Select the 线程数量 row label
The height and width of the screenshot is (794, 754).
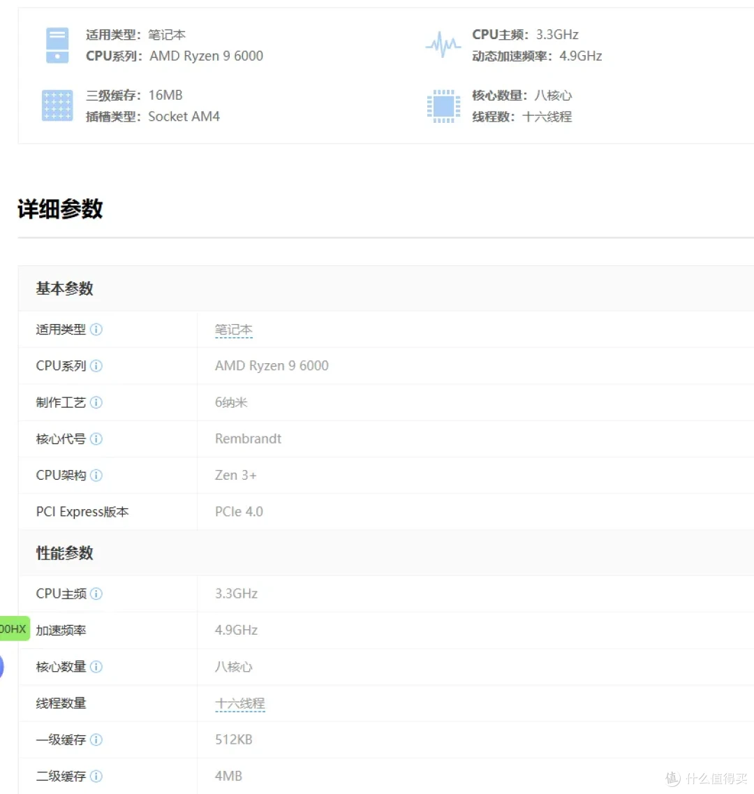tap(61, 703)
